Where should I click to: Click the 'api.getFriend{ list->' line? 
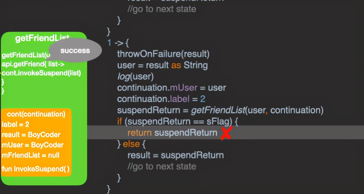click(33, 64)
